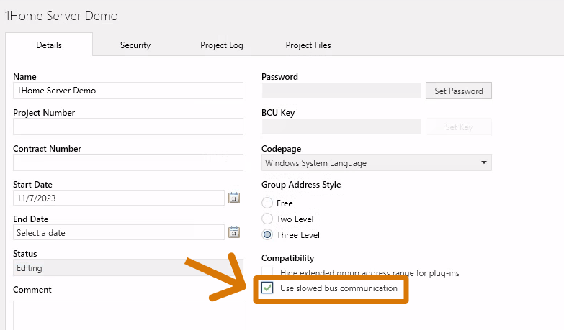Click the Comment text area

[x=127, y=315]
